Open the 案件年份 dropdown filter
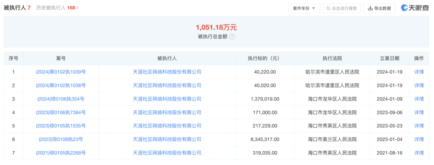Image resolution: width=434 pixels, height=165 pixels. pos(304,8)
